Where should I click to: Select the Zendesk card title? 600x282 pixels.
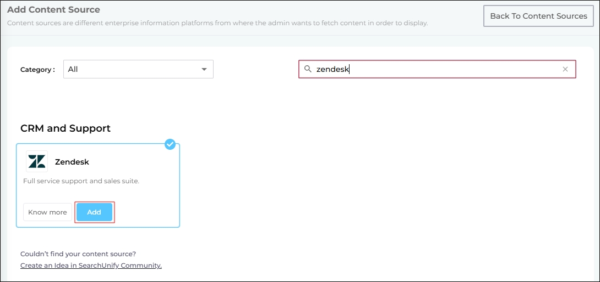(72, 162)
